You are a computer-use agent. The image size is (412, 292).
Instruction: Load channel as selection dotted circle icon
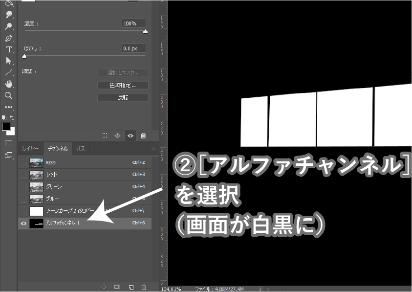pyautogui.click(x=104, y=287)
